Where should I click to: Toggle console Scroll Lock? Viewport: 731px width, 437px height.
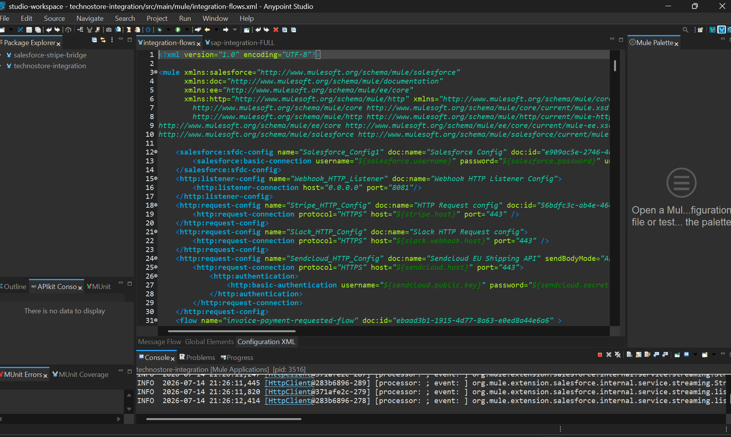click(x=638, y=355)
